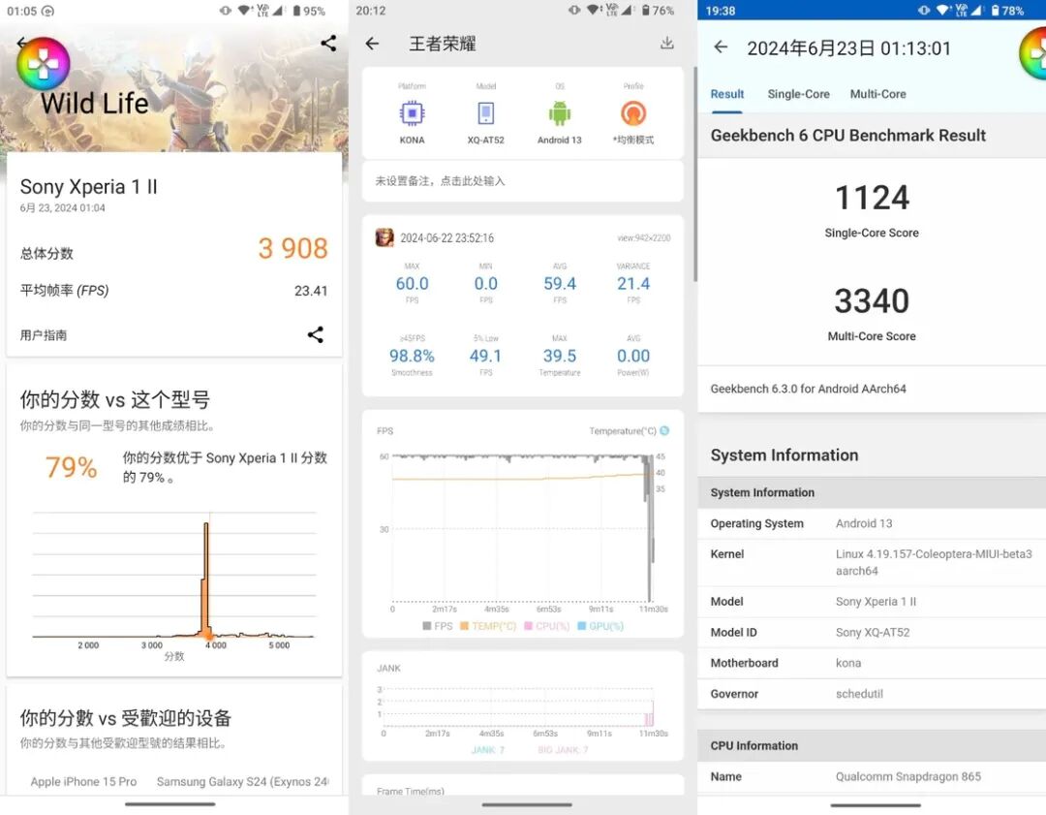The image size is (1046, 815).
Task: Toggle the CPU(%) legend series
Action: pos(547,626)
